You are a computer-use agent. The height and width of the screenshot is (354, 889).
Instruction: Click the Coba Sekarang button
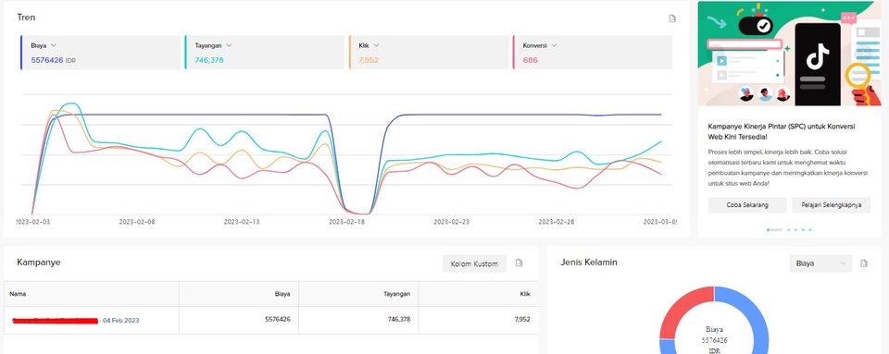pyautogui.click(x=746, y=204)
